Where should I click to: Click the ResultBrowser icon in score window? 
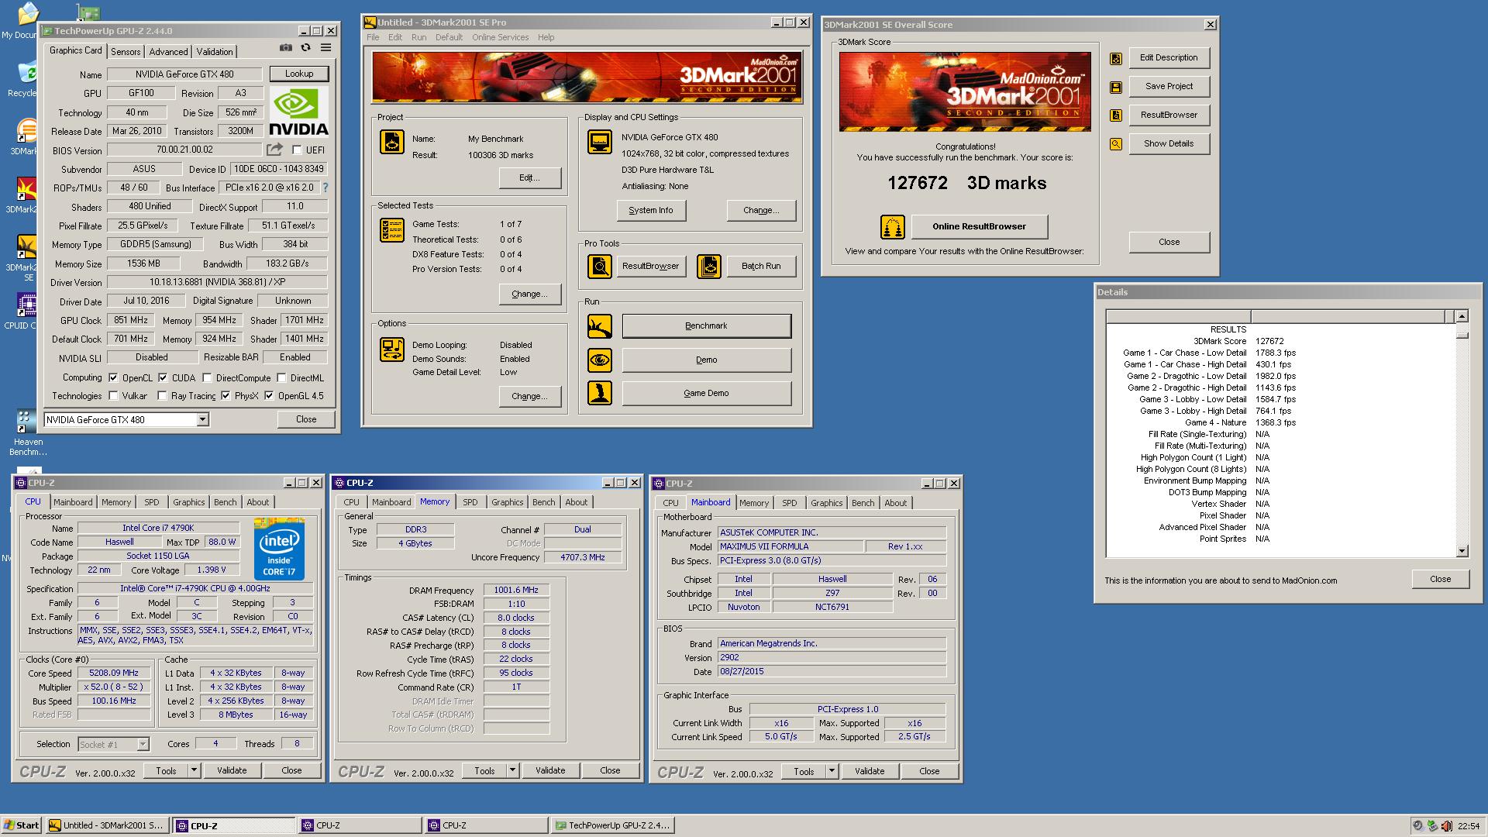(1116, 115)
